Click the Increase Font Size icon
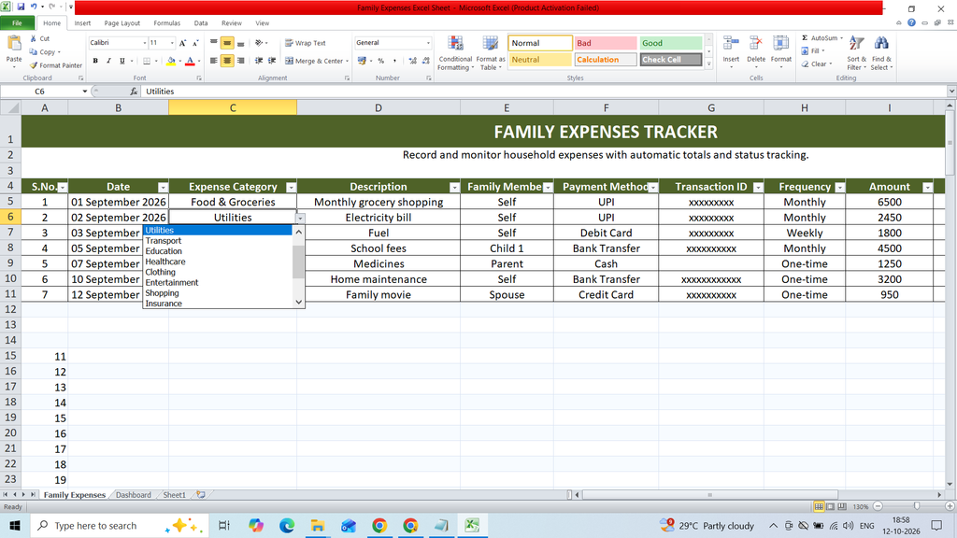 (182, 43)
